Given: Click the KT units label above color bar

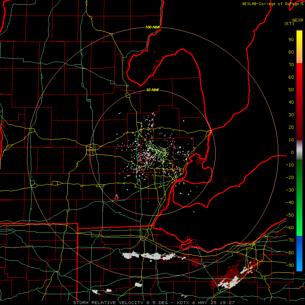Looking at the screenshot, I should (289, 23).
